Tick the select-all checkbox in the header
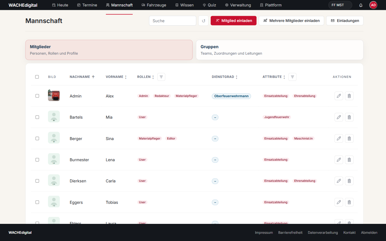Screen dimensions: 386x241 37,77
